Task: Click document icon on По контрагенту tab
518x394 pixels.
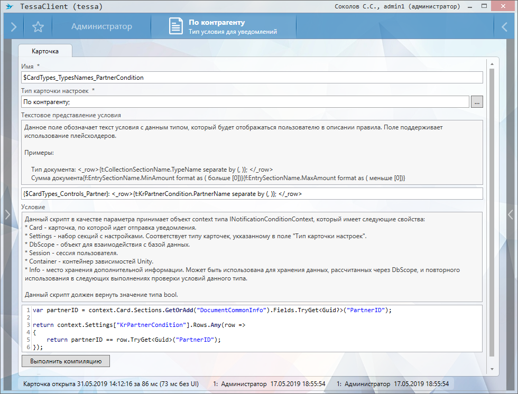Action: 176,27
